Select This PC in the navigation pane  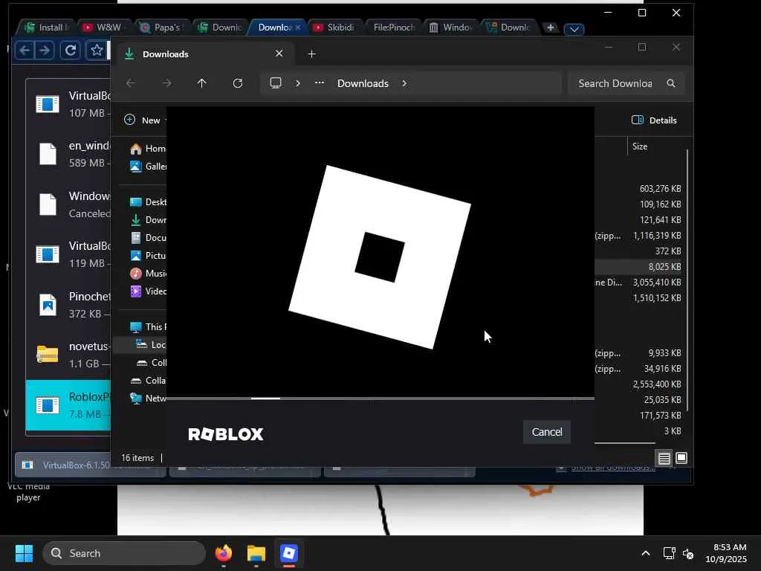[x=148, y=327]
